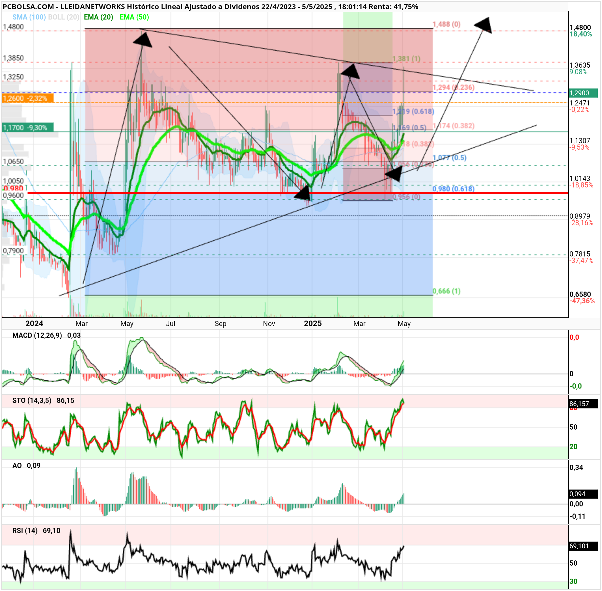The height and width of the screenshot is (591, 602).
Task: Click the 1,3850 left axis label
Action: (13, 58)
